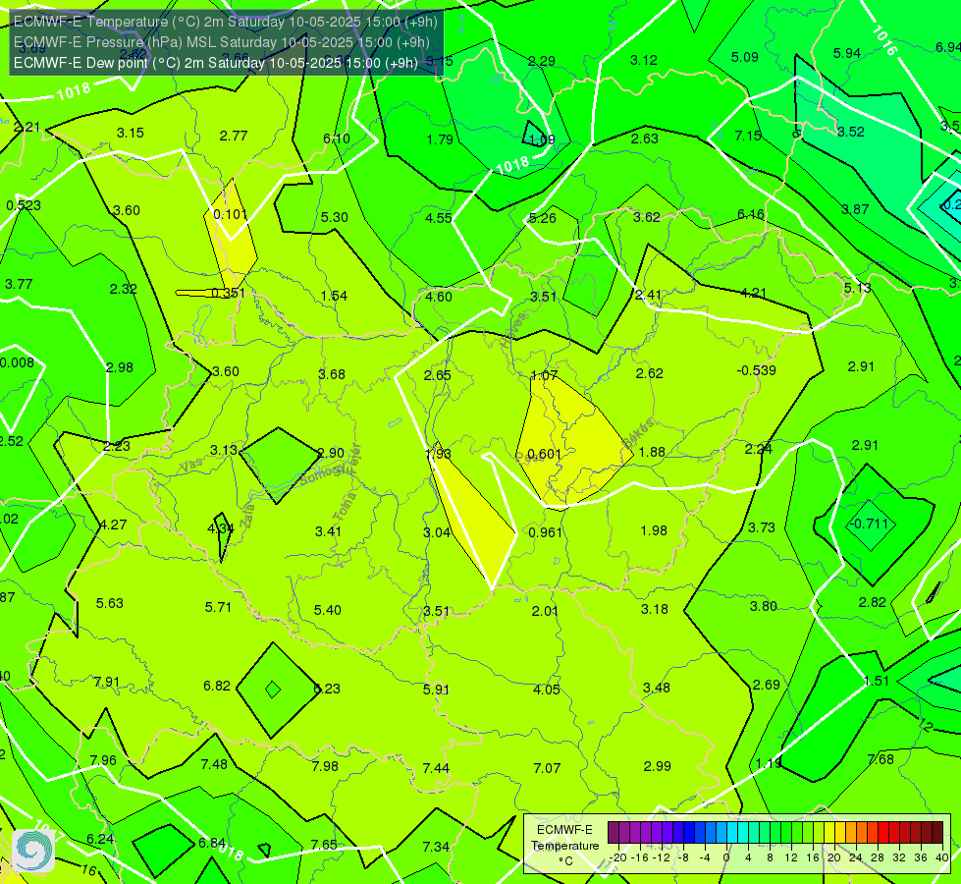Click the bright yellow legend swatch near 20
This screenshot has height=884, width=961.
pos(829,833)
